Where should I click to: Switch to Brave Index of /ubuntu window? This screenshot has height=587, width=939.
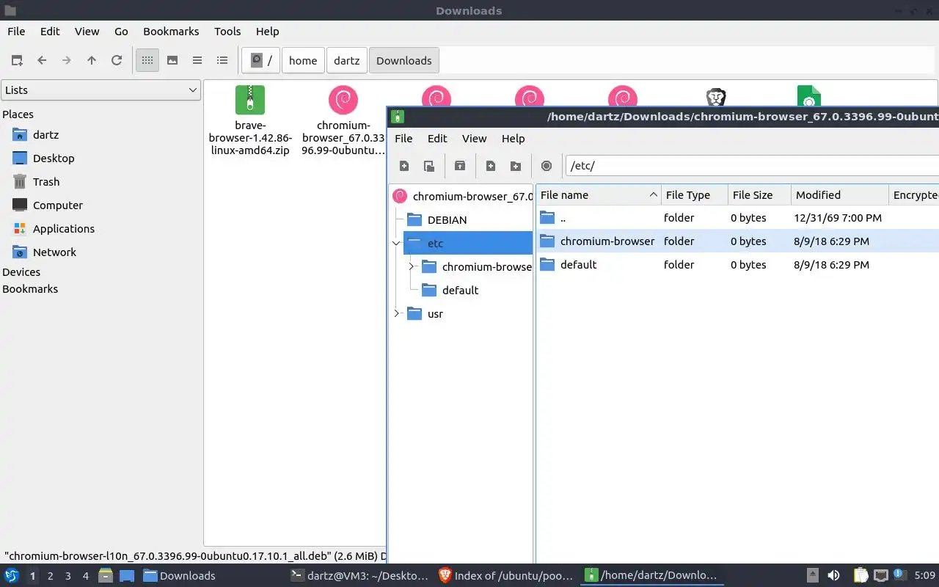[x=506, y=576]
